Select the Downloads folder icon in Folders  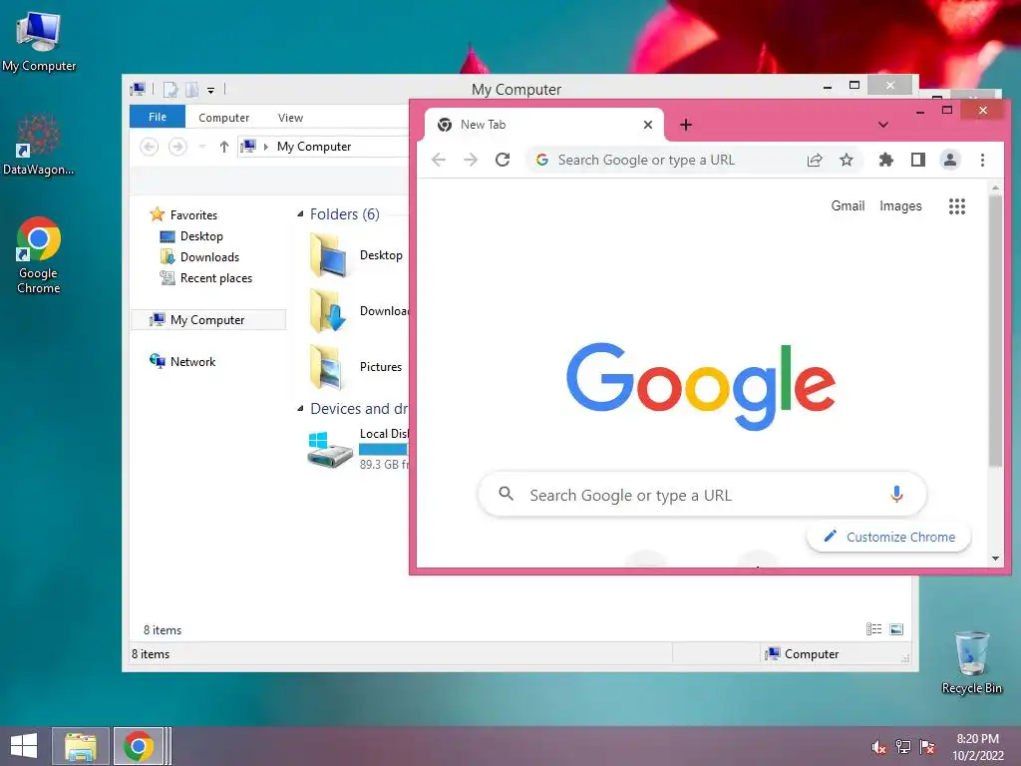click(x=328, y=311)
